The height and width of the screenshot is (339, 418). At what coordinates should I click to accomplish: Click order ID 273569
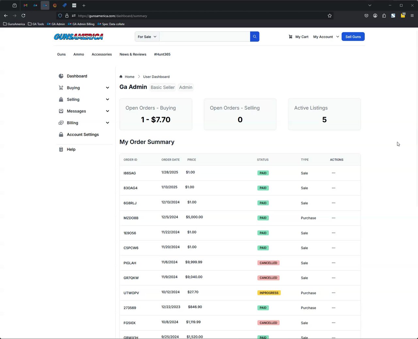[130, 308]
